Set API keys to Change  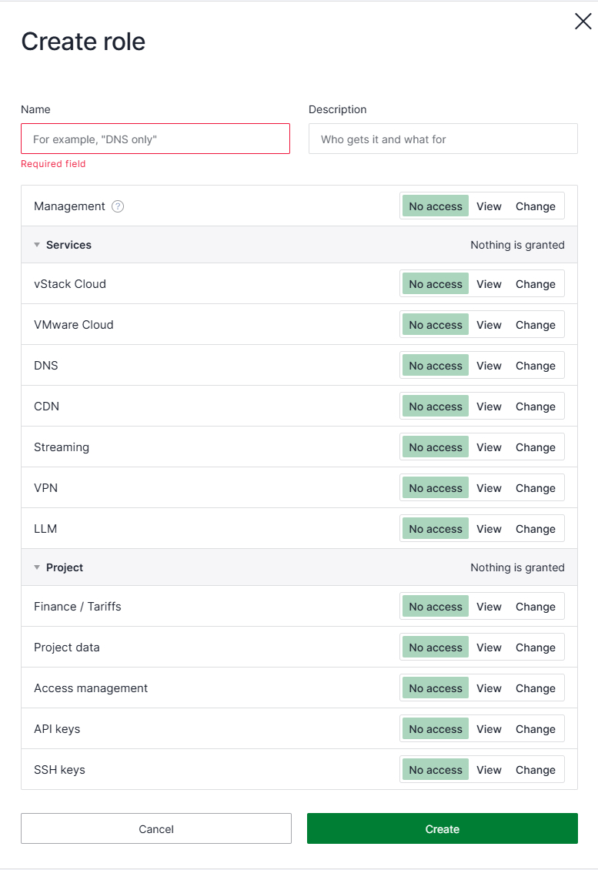[x=536, y=729]
